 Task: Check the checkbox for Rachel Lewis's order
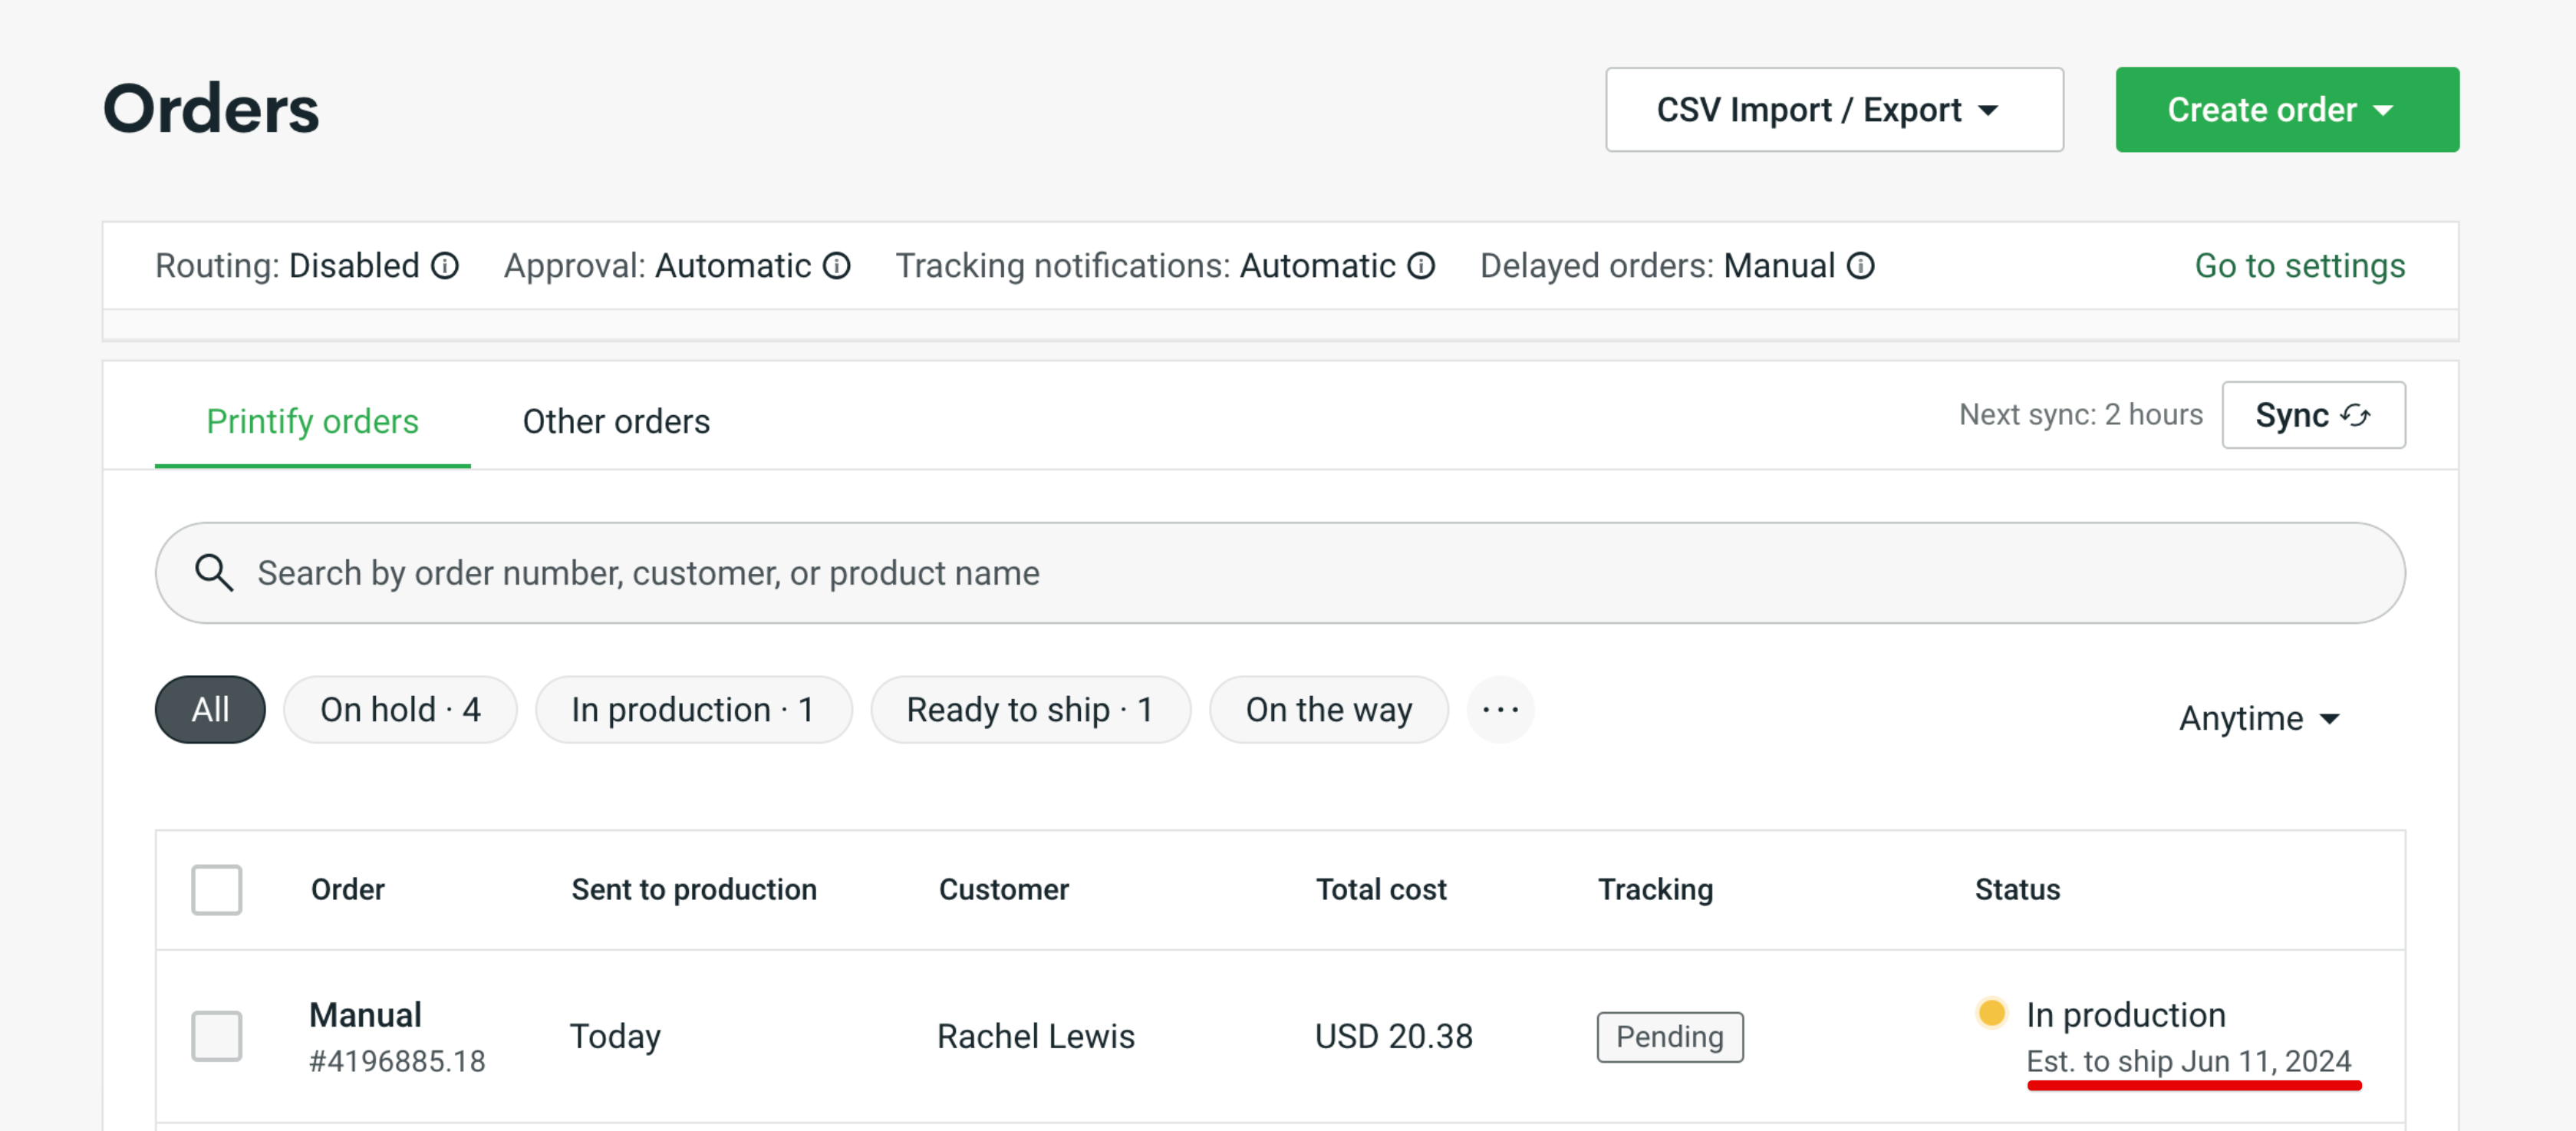(x=216, y=1036)
